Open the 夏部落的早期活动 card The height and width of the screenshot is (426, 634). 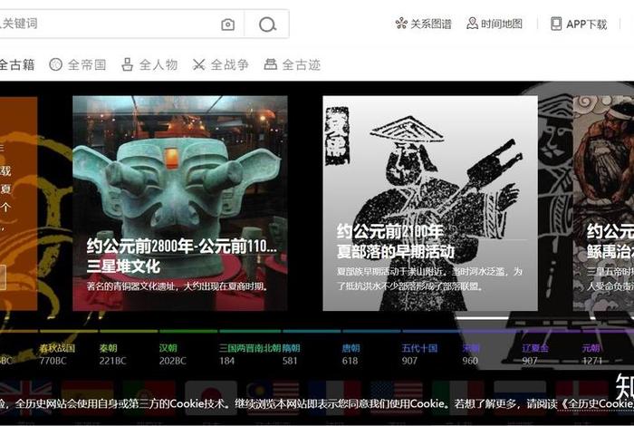coord(430,203)
